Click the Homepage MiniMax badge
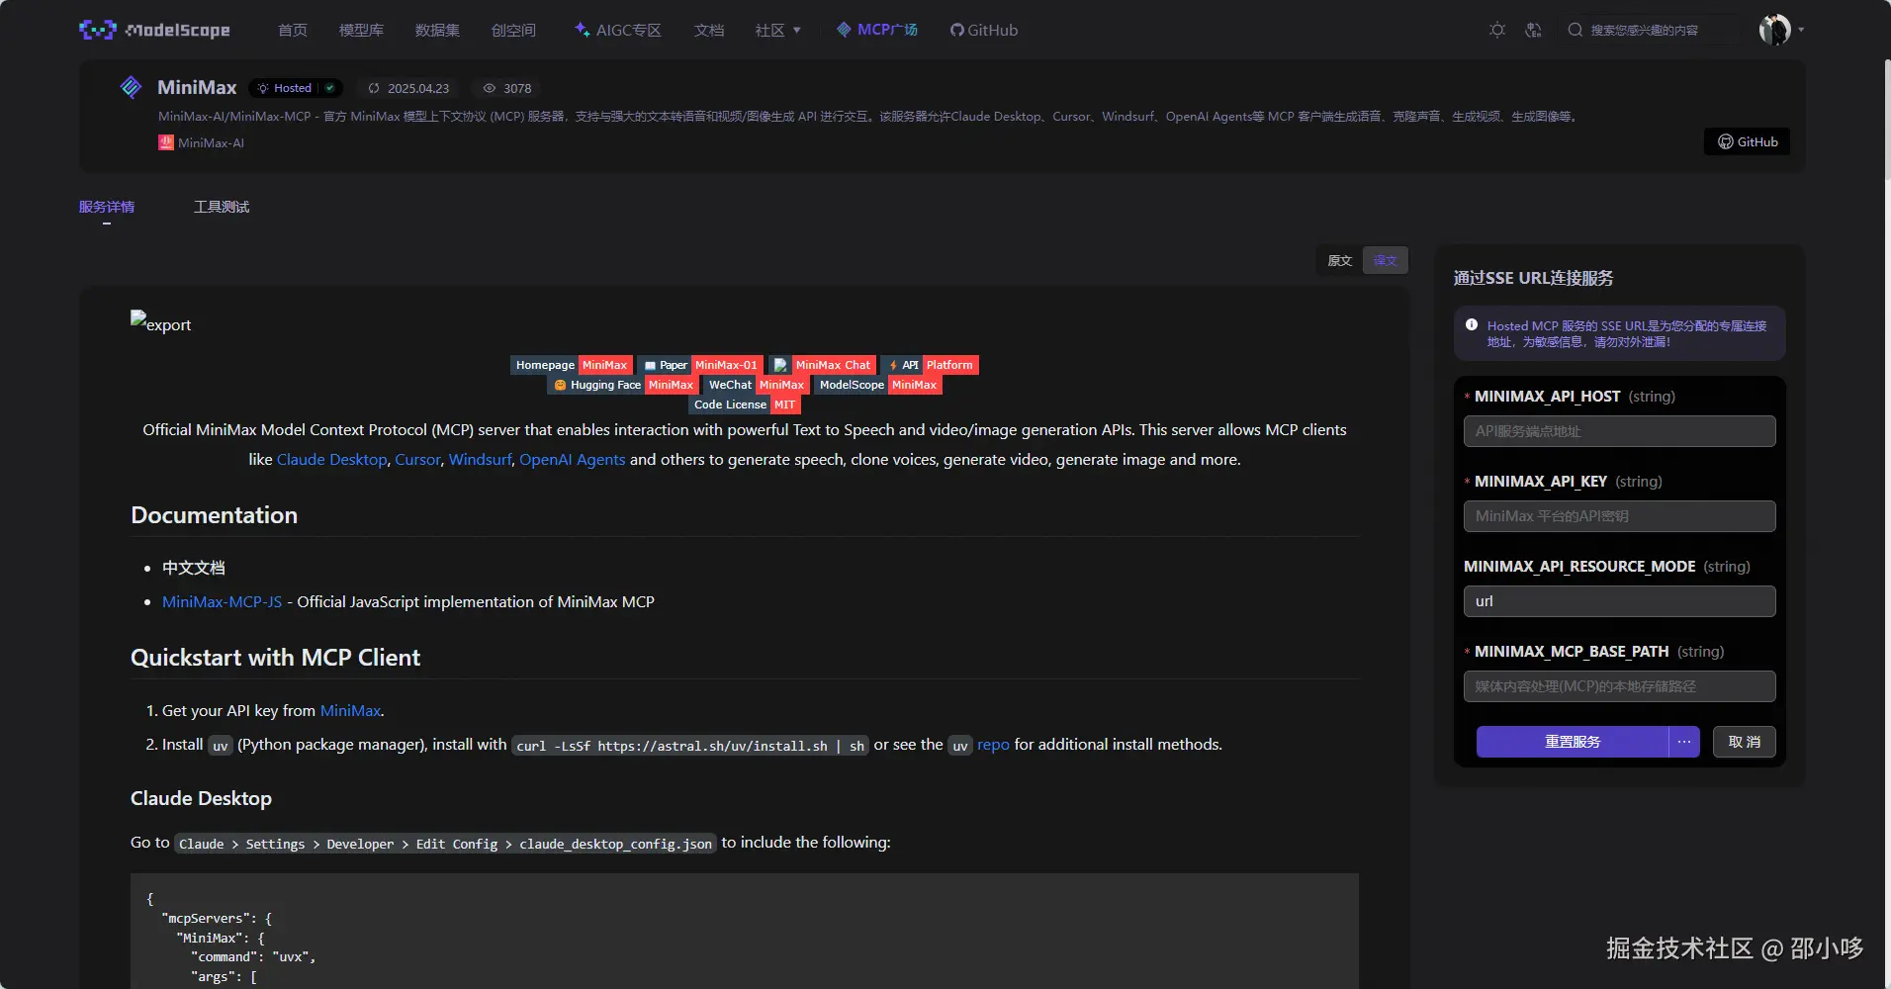The height and width of the screenshot is (989, 1891). [572, 365]
